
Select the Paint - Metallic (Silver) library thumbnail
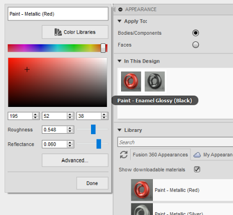tap(142, 209)
